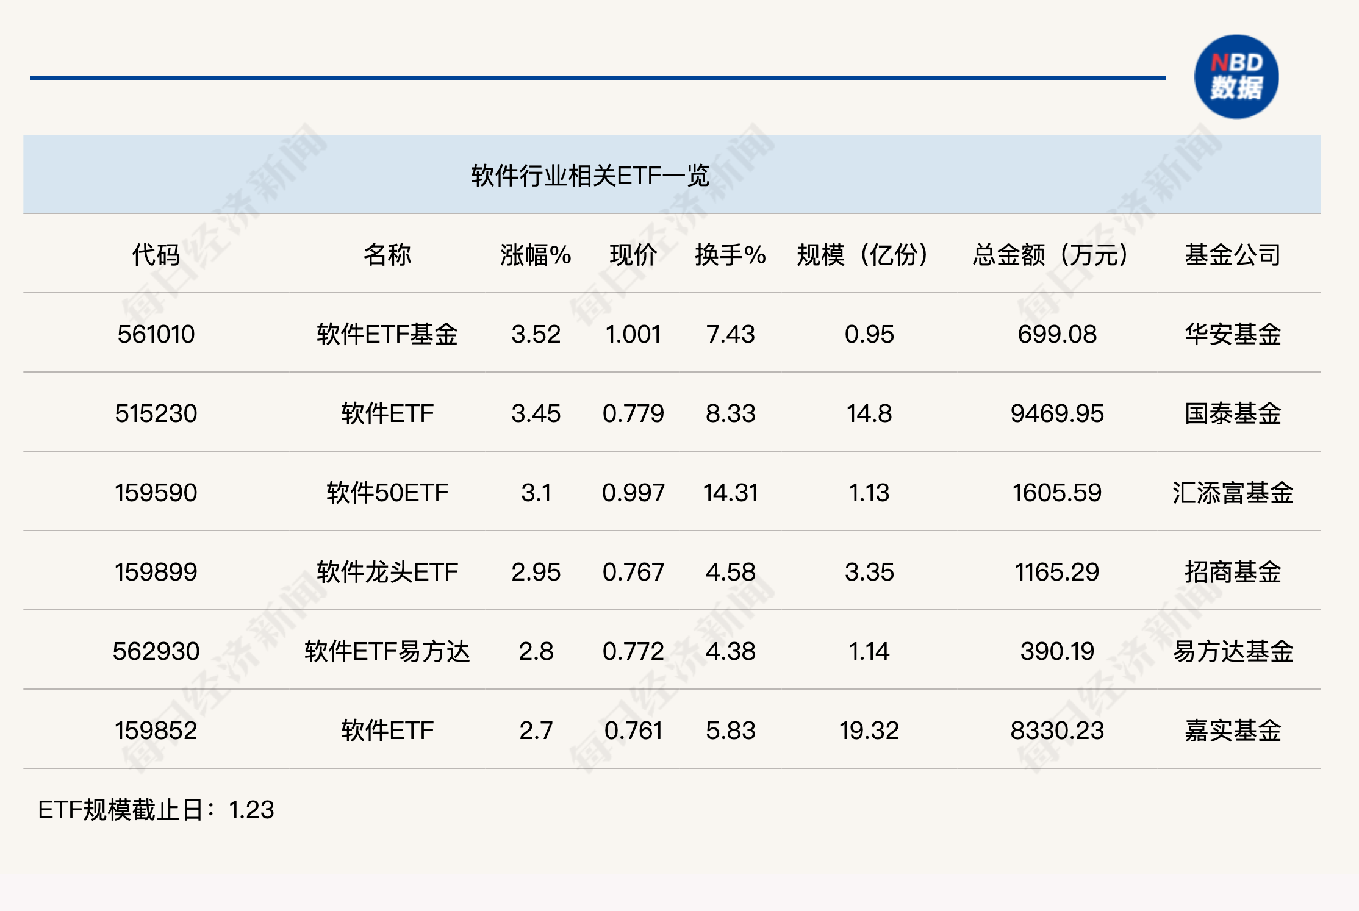This screenshot has height=911, width=1359.
Task: Select gain value 2.95
Action: 536,572
